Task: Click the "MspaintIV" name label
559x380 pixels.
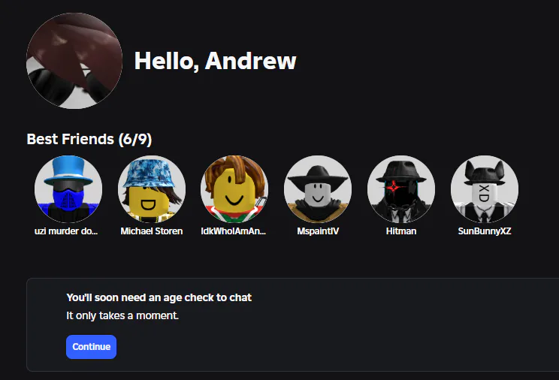Action: pos(318,231)
